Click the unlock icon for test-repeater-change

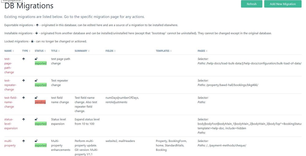(x=36, y=81)
